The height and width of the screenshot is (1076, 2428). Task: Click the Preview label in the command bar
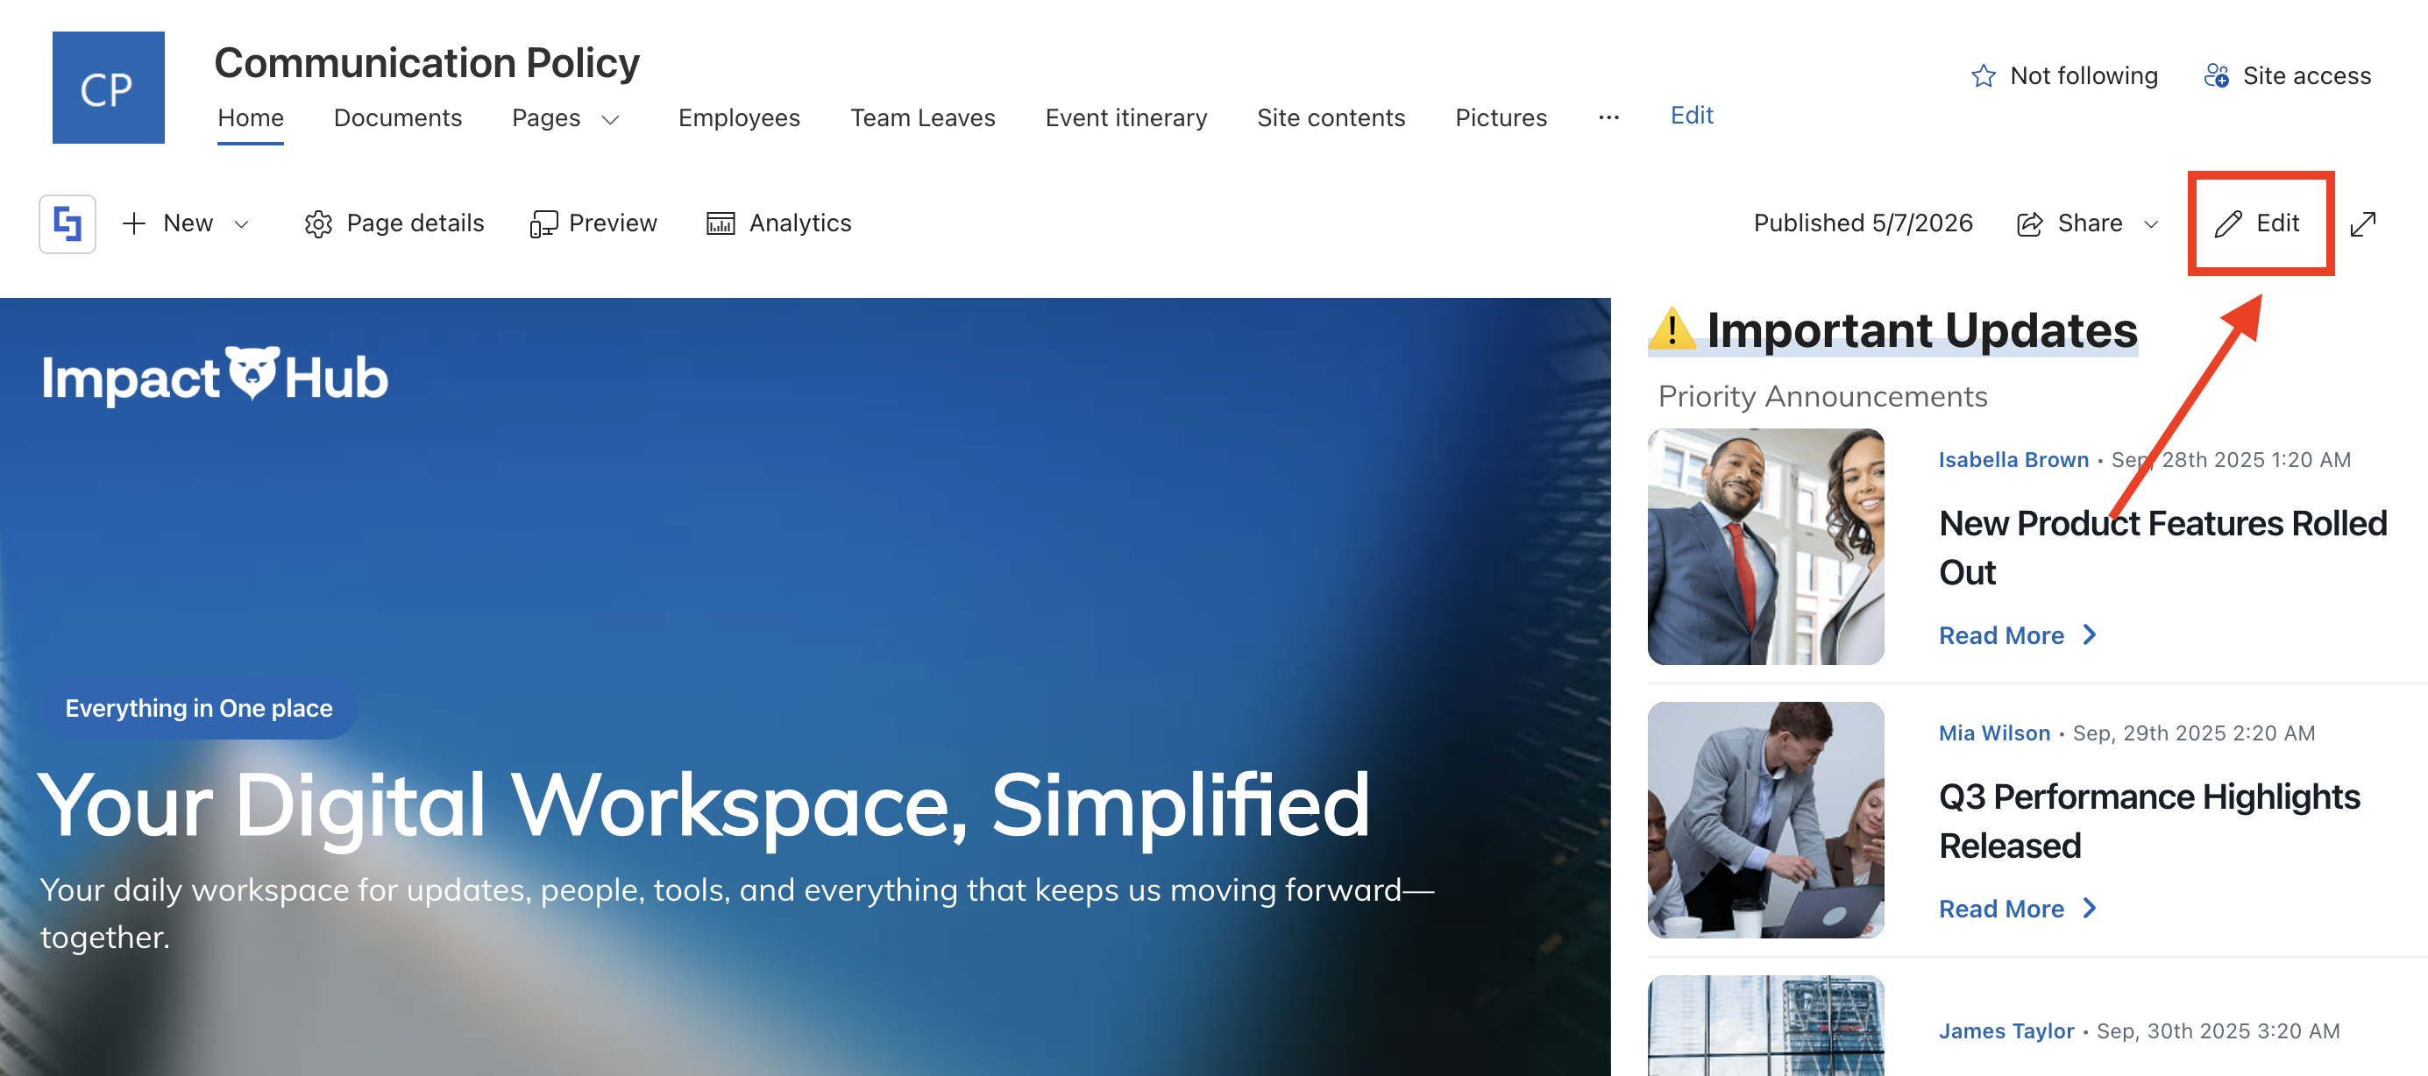point(613,223)
